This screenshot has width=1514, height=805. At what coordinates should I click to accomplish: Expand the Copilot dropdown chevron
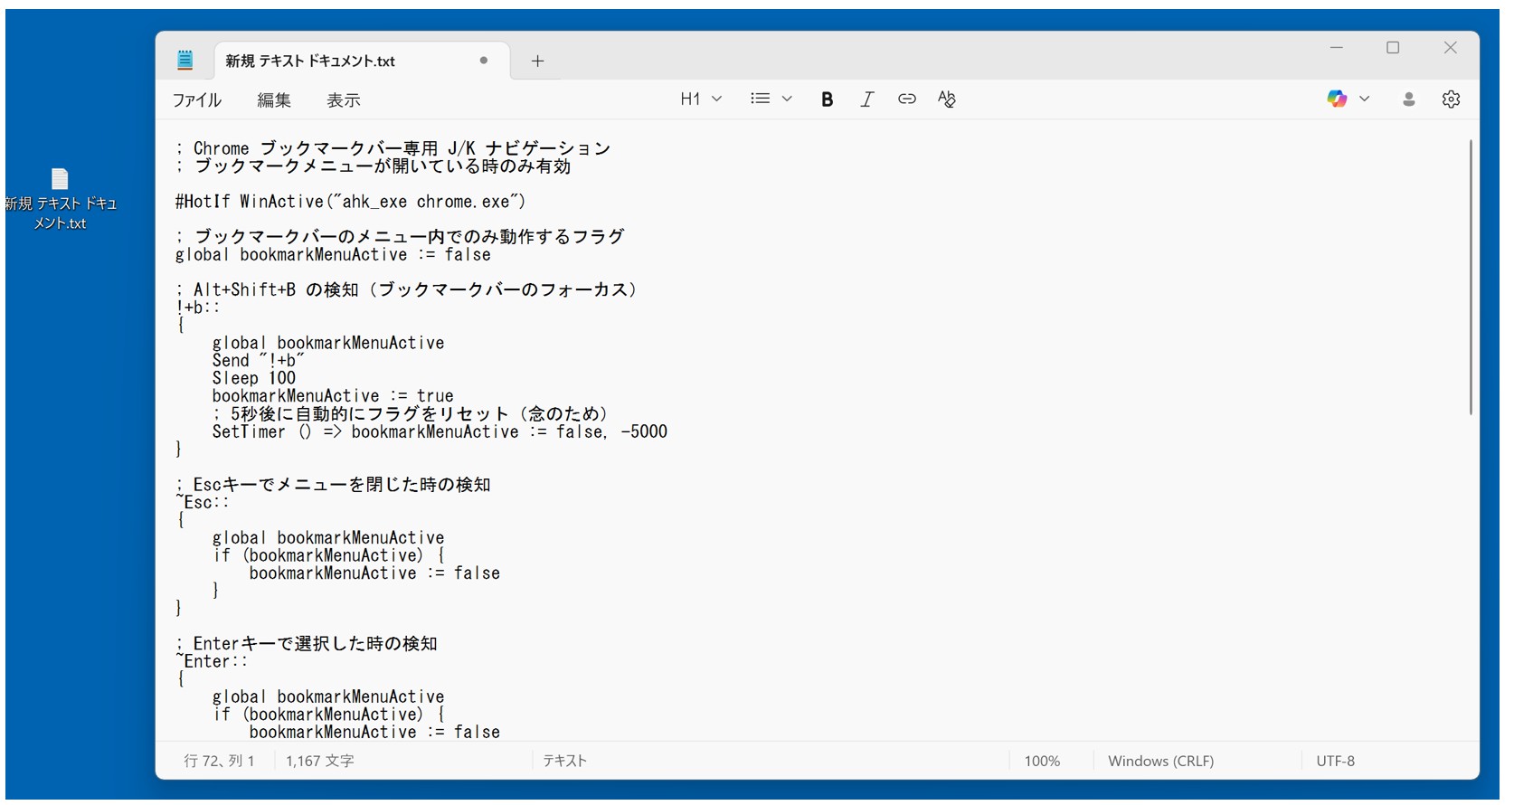[1365, 99]
